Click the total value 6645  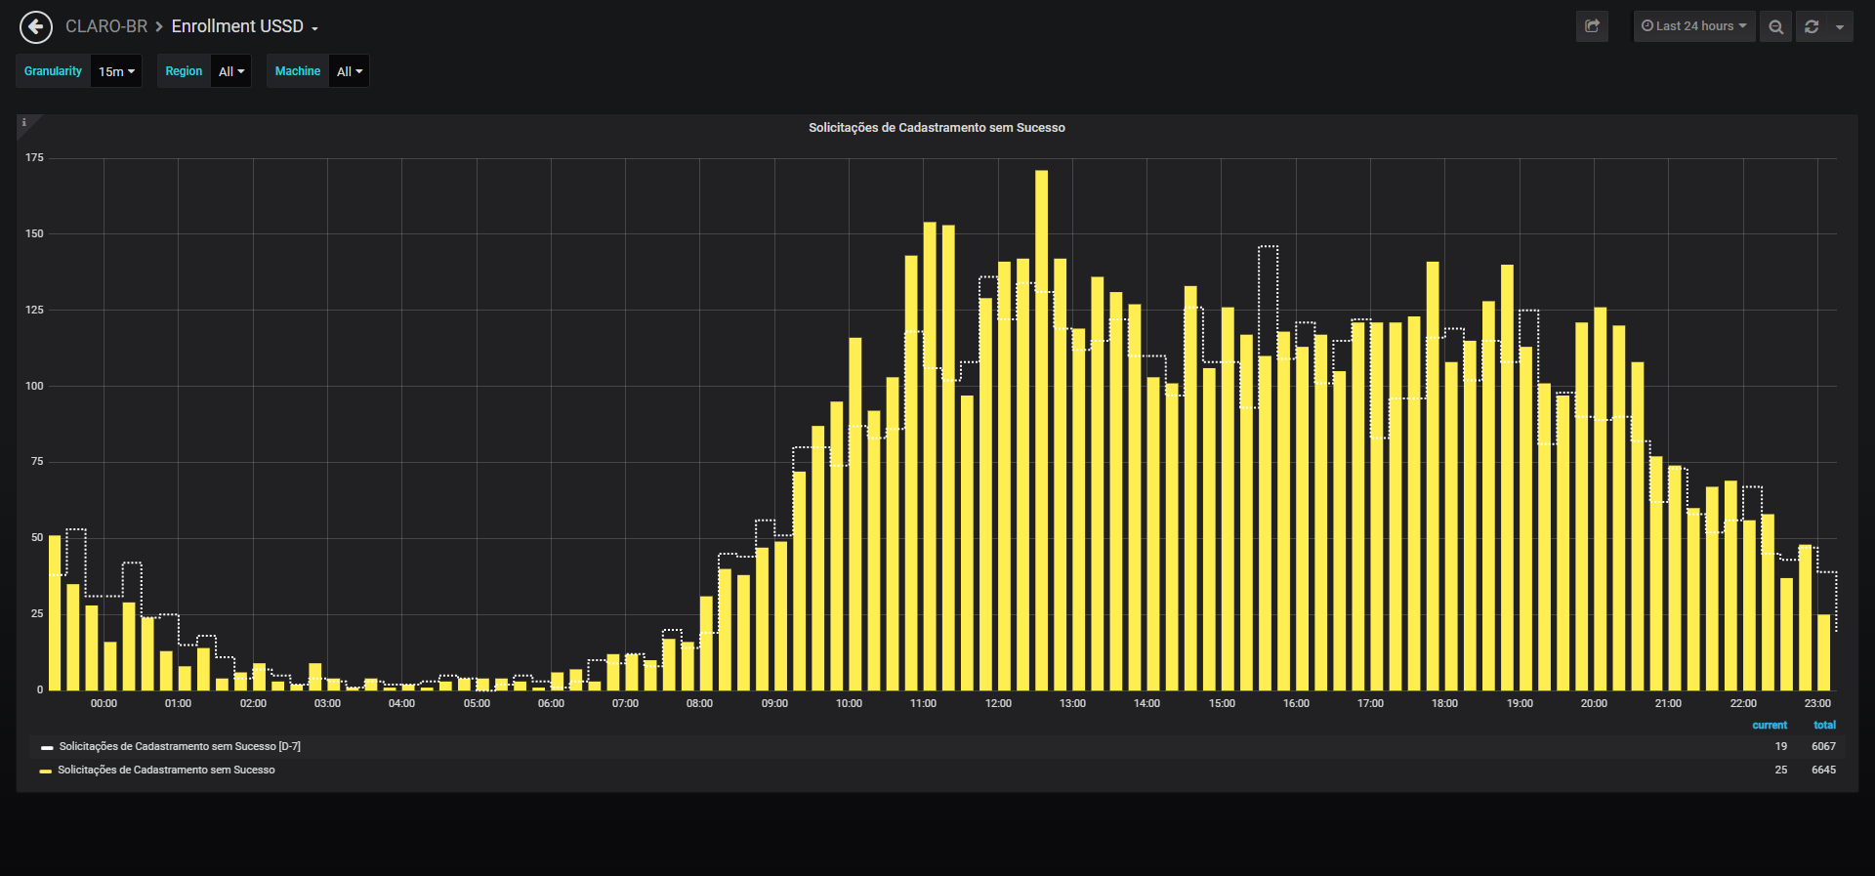(1823, 770)
